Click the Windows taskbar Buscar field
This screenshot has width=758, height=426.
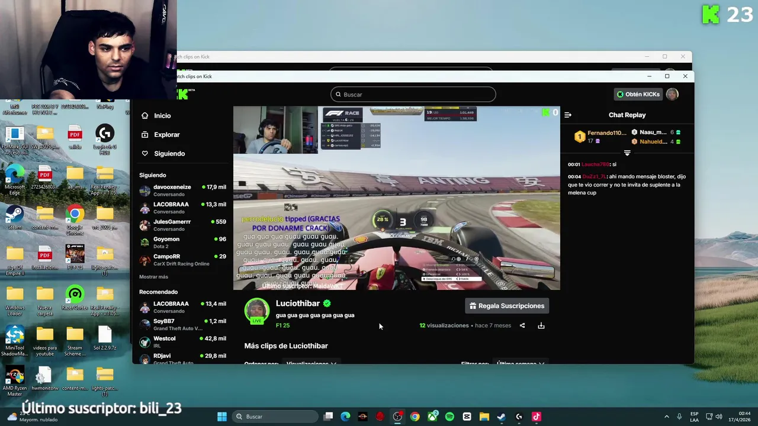coord(276,417)
